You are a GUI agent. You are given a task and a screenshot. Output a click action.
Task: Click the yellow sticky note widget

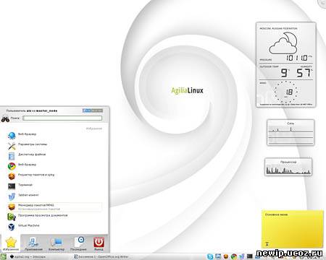293,229
